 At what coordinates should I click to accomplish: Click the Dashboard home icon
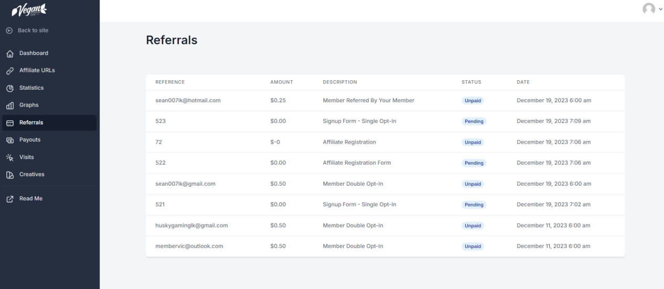point(10,53)
